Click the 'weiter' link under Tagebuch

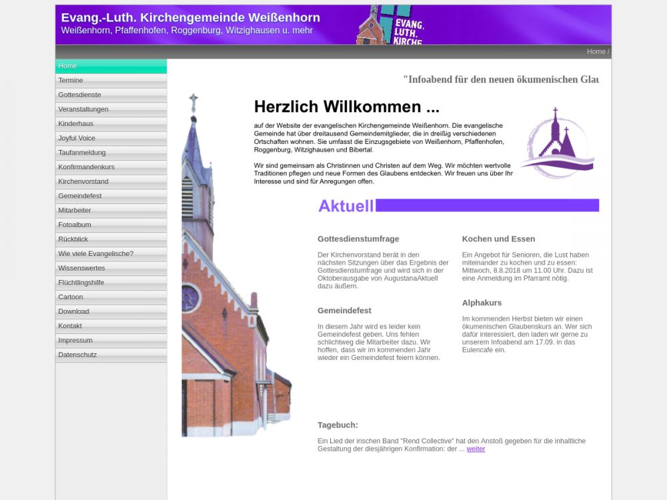tap(476, 449)
